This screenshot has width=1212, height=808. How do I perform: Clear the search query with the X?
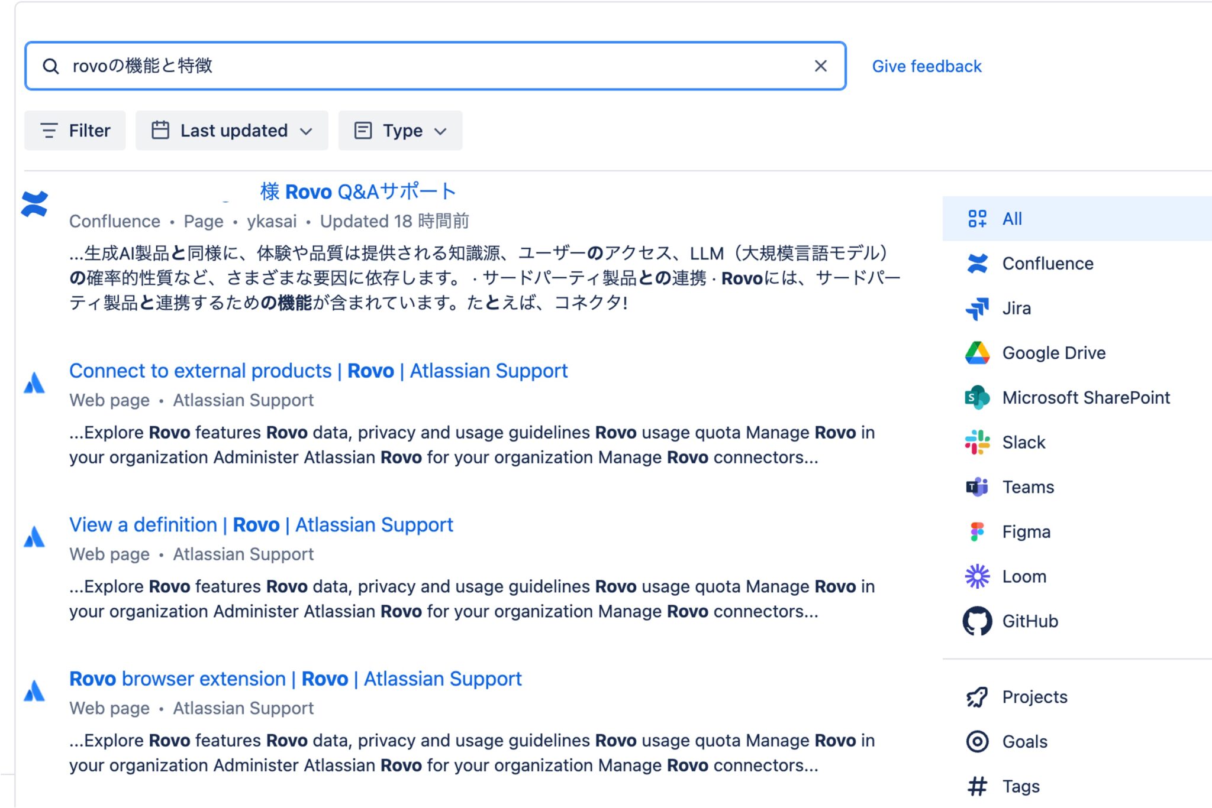821,66
